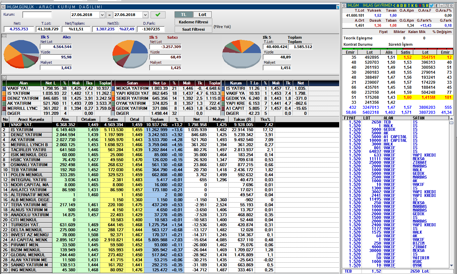Click the color swatch beside MEKSA YATIRIM in Satan table
The height and width of the screenshot is (274, 457).
[113, 88]
